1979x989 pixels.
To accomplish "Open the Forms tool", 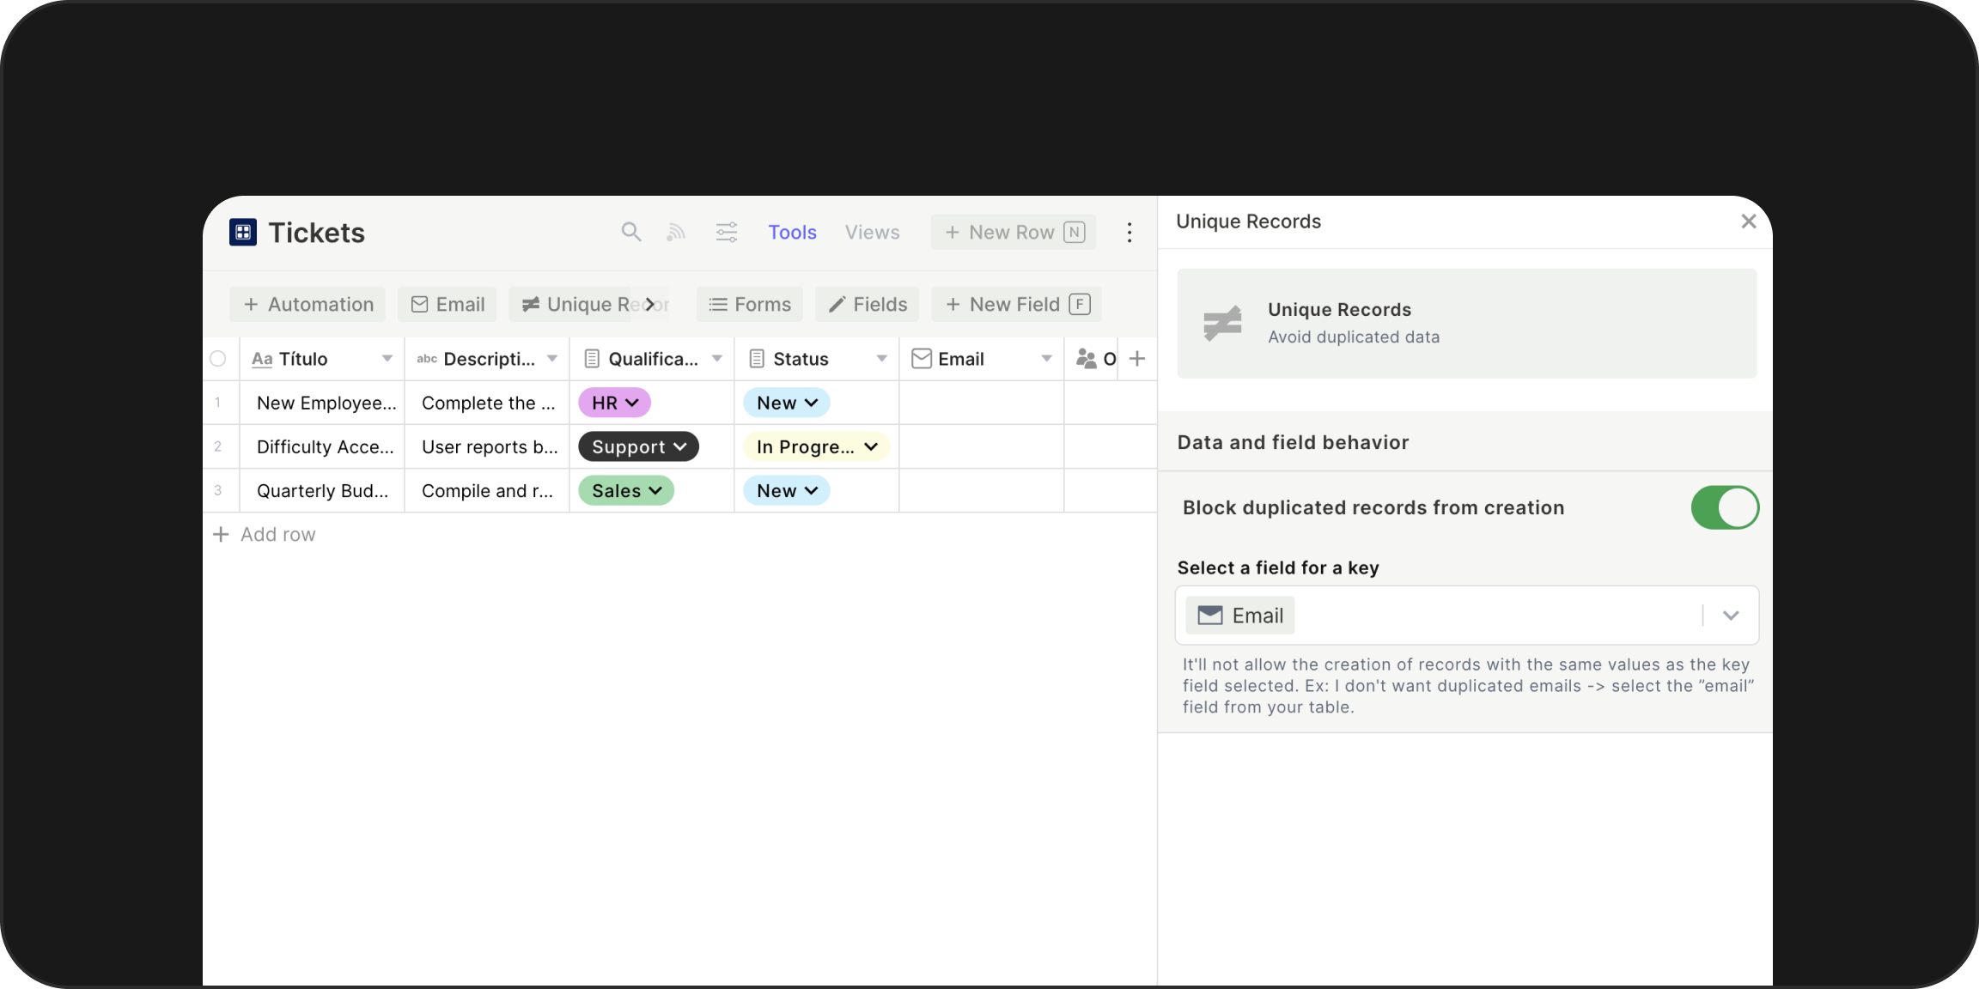I will 749,304.
